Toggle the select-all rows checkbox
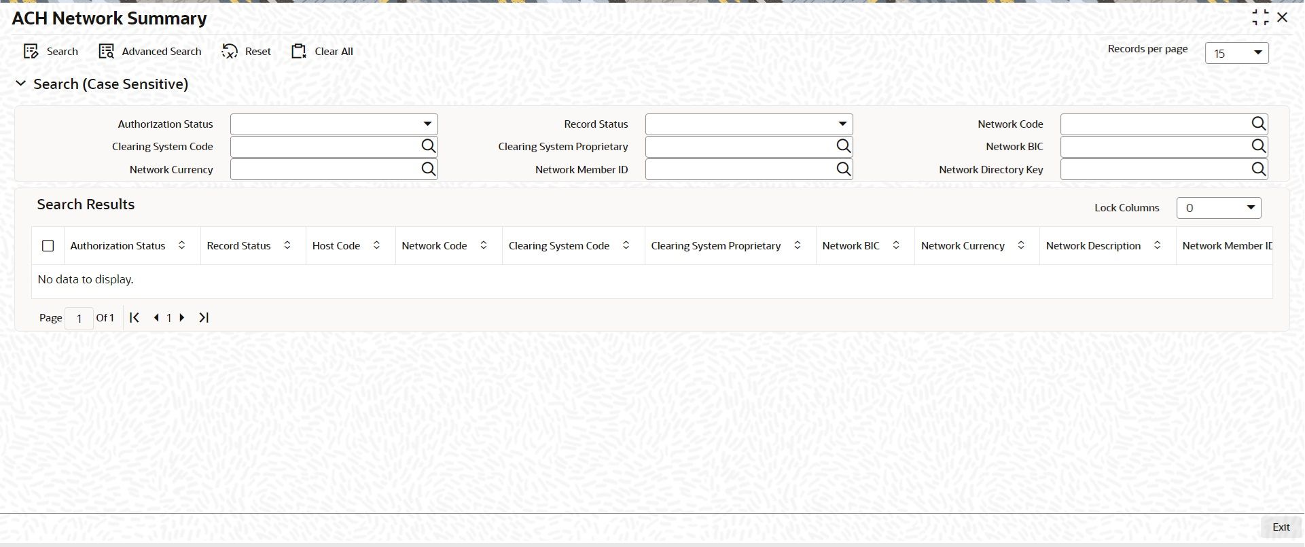1305x547 pixels. pos(48,245)
